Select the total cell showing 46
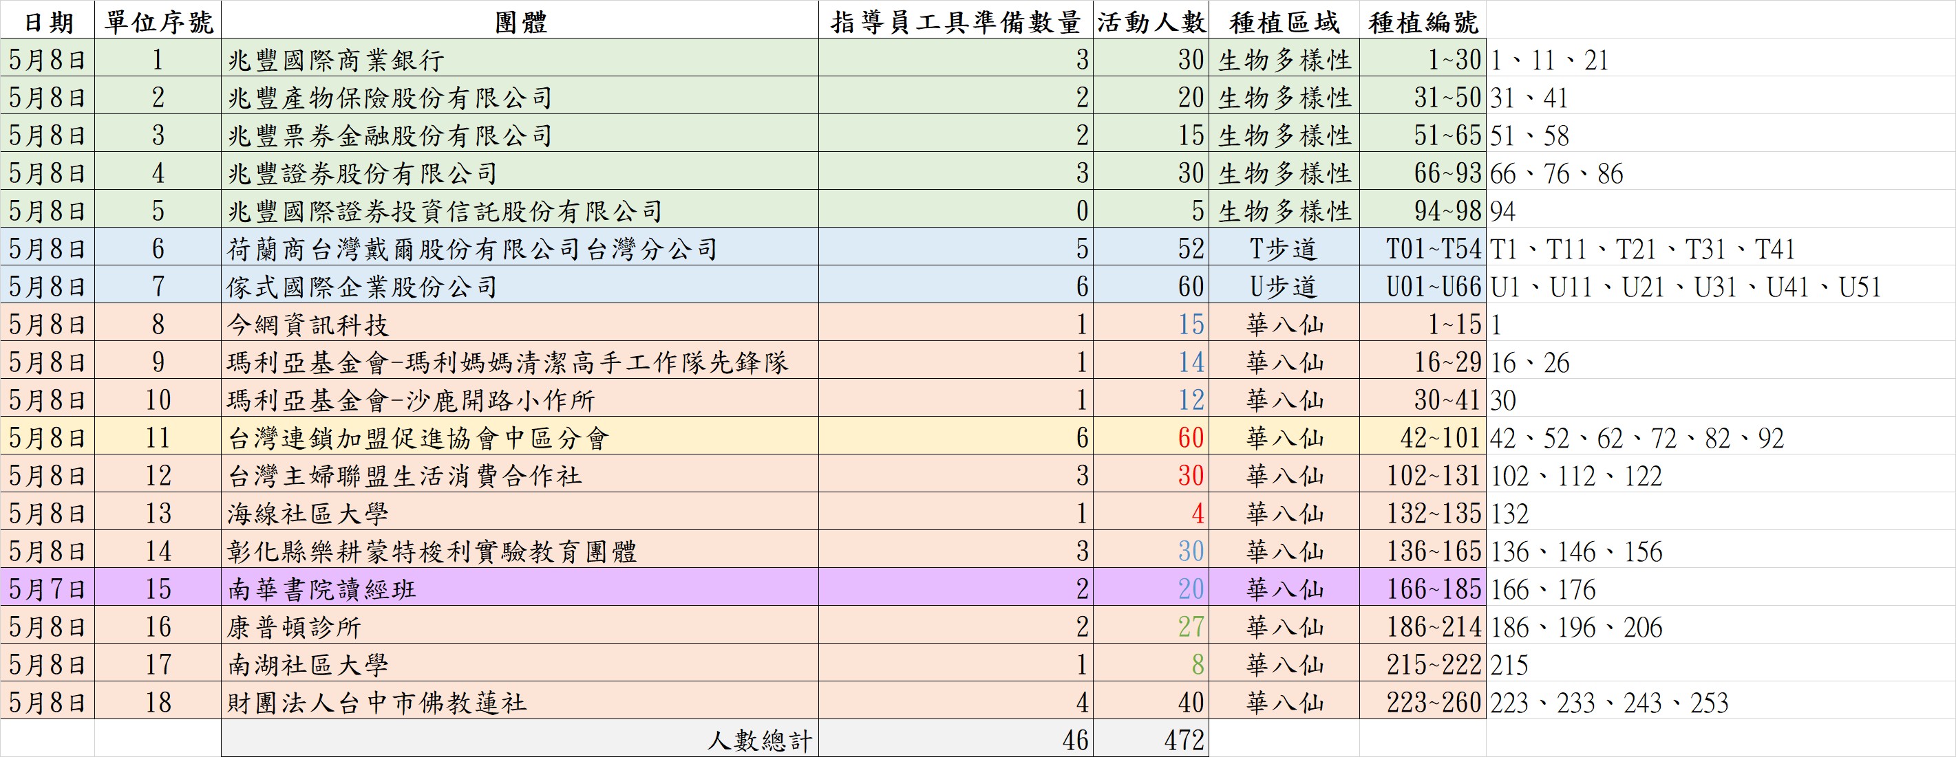Image resolution: width=1956 pixels, height=757 pixels. [956, 739]
